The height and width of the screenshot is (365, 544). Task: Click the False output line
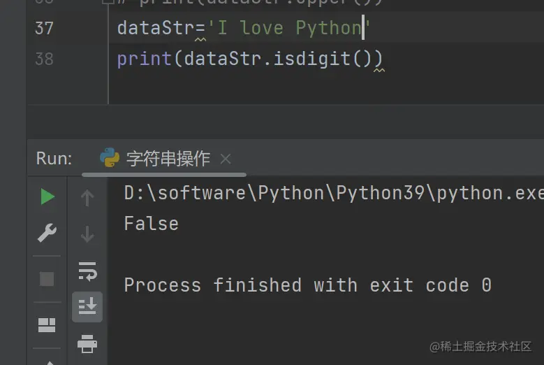click(152, 223)
